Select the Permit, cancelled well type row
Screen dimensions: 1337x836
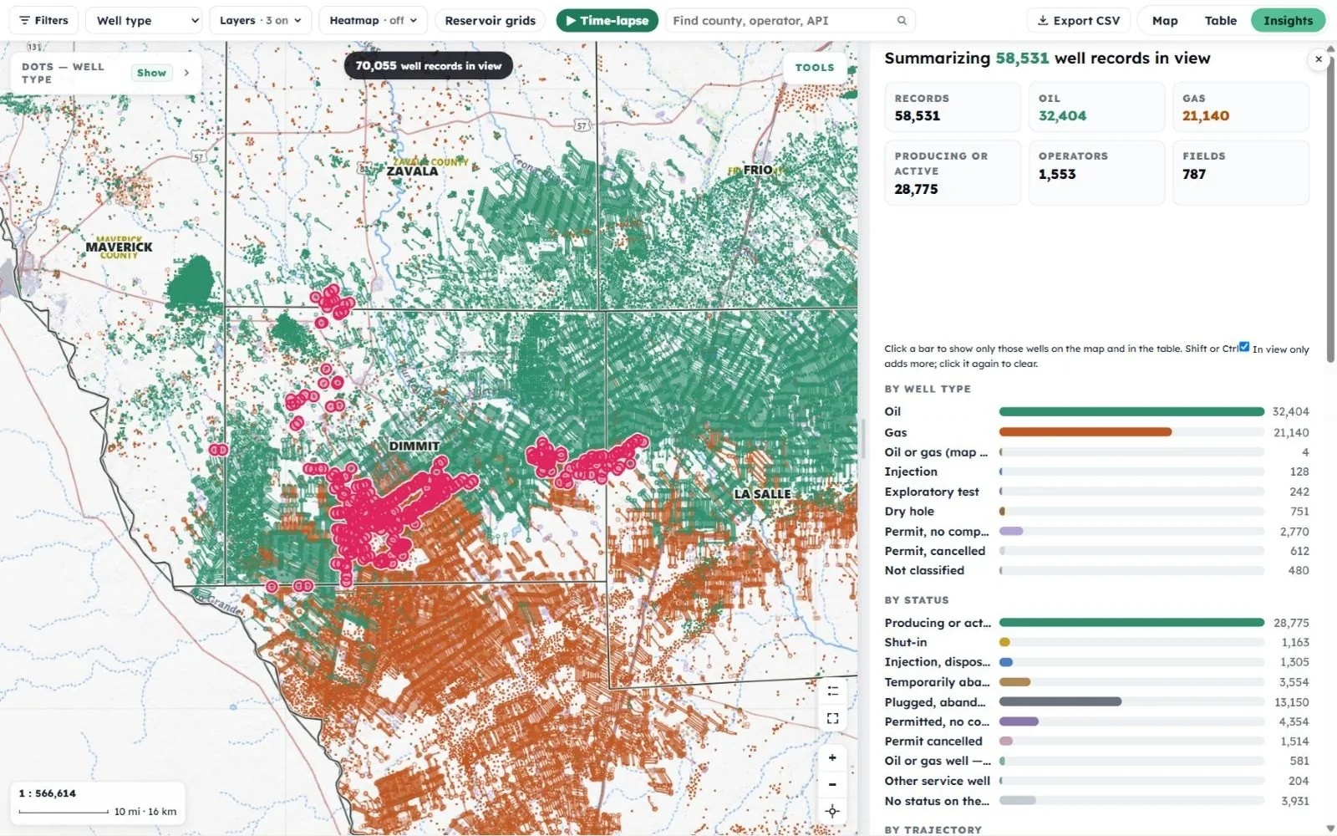(1096, 551)
